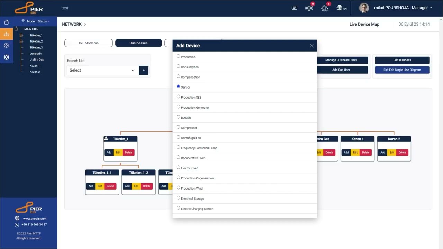Select the Recuperative Oven radio option

(x=178, y=157)
